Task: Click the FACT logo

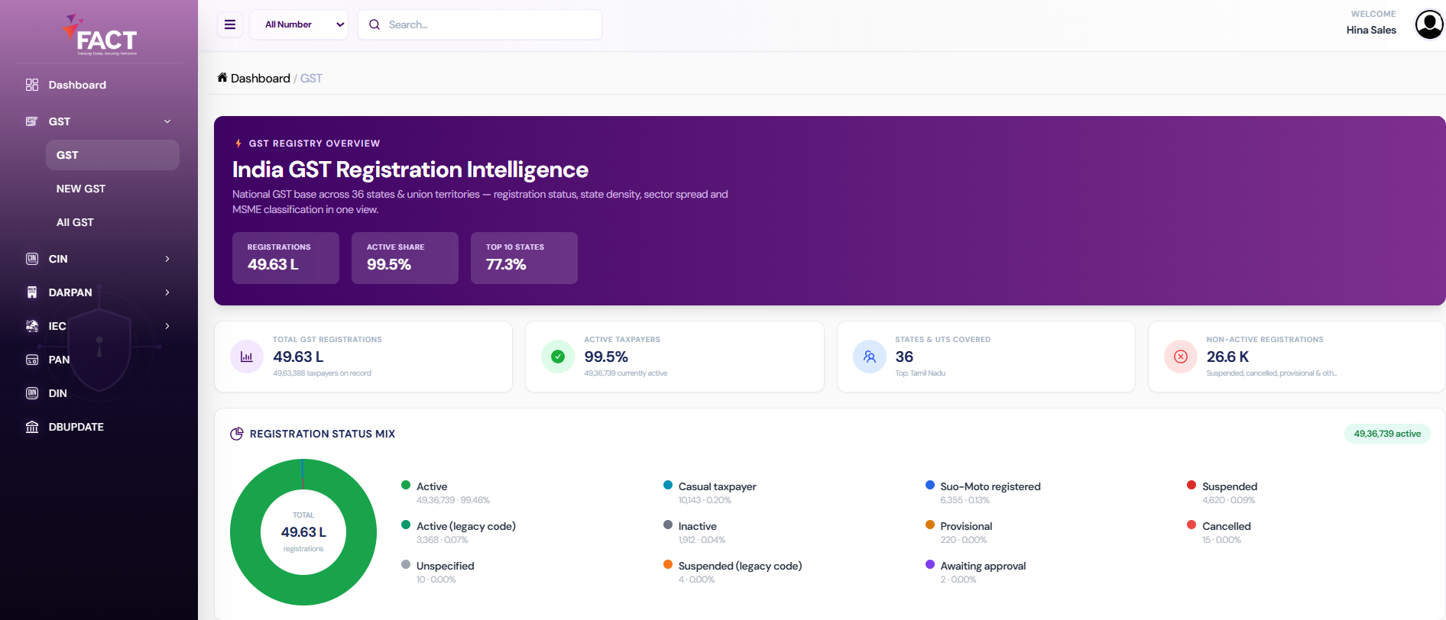Action: pyautogui.click(x=100, y=35)
